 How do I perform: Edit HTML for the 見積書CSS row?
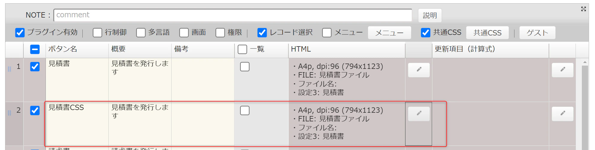coord(419,114)
